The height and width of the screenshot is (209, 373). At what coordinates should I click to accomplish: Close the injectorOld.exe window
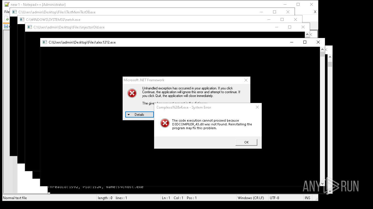[303, 27]
